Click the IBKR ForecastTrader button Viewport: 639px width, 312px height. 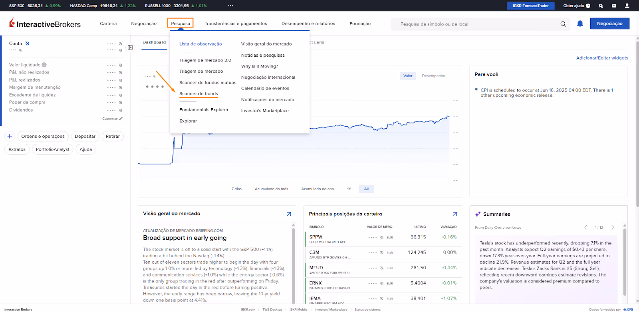pos(531,6)
